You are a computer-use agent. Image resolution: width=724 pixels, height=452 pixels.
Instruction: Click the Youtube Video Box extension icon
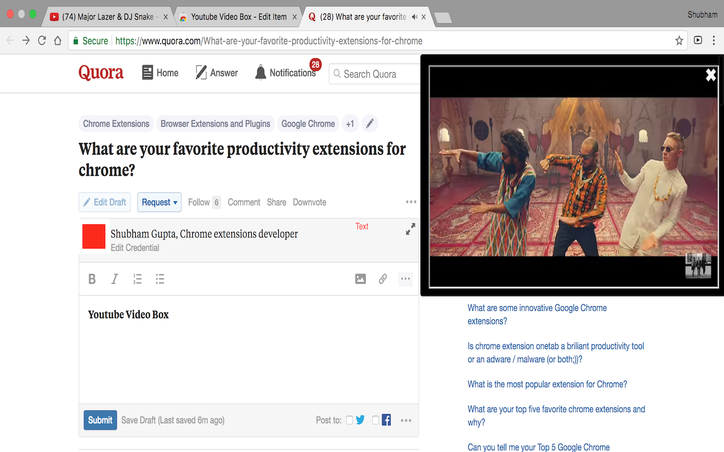click(x=698, y=41)
